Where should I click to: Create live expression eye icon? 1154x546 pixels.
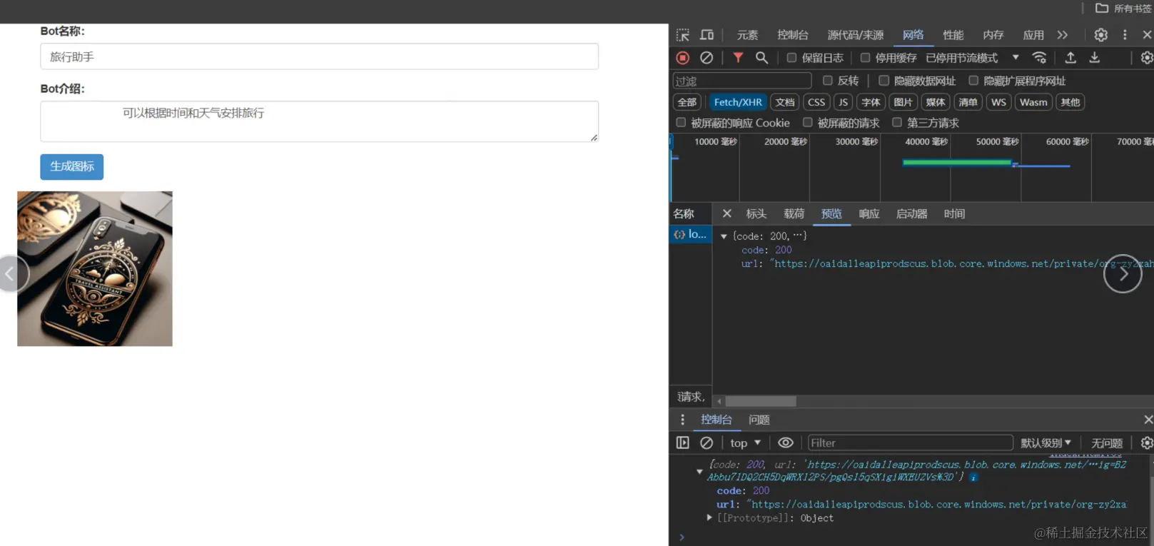click(x=785, y=443)
